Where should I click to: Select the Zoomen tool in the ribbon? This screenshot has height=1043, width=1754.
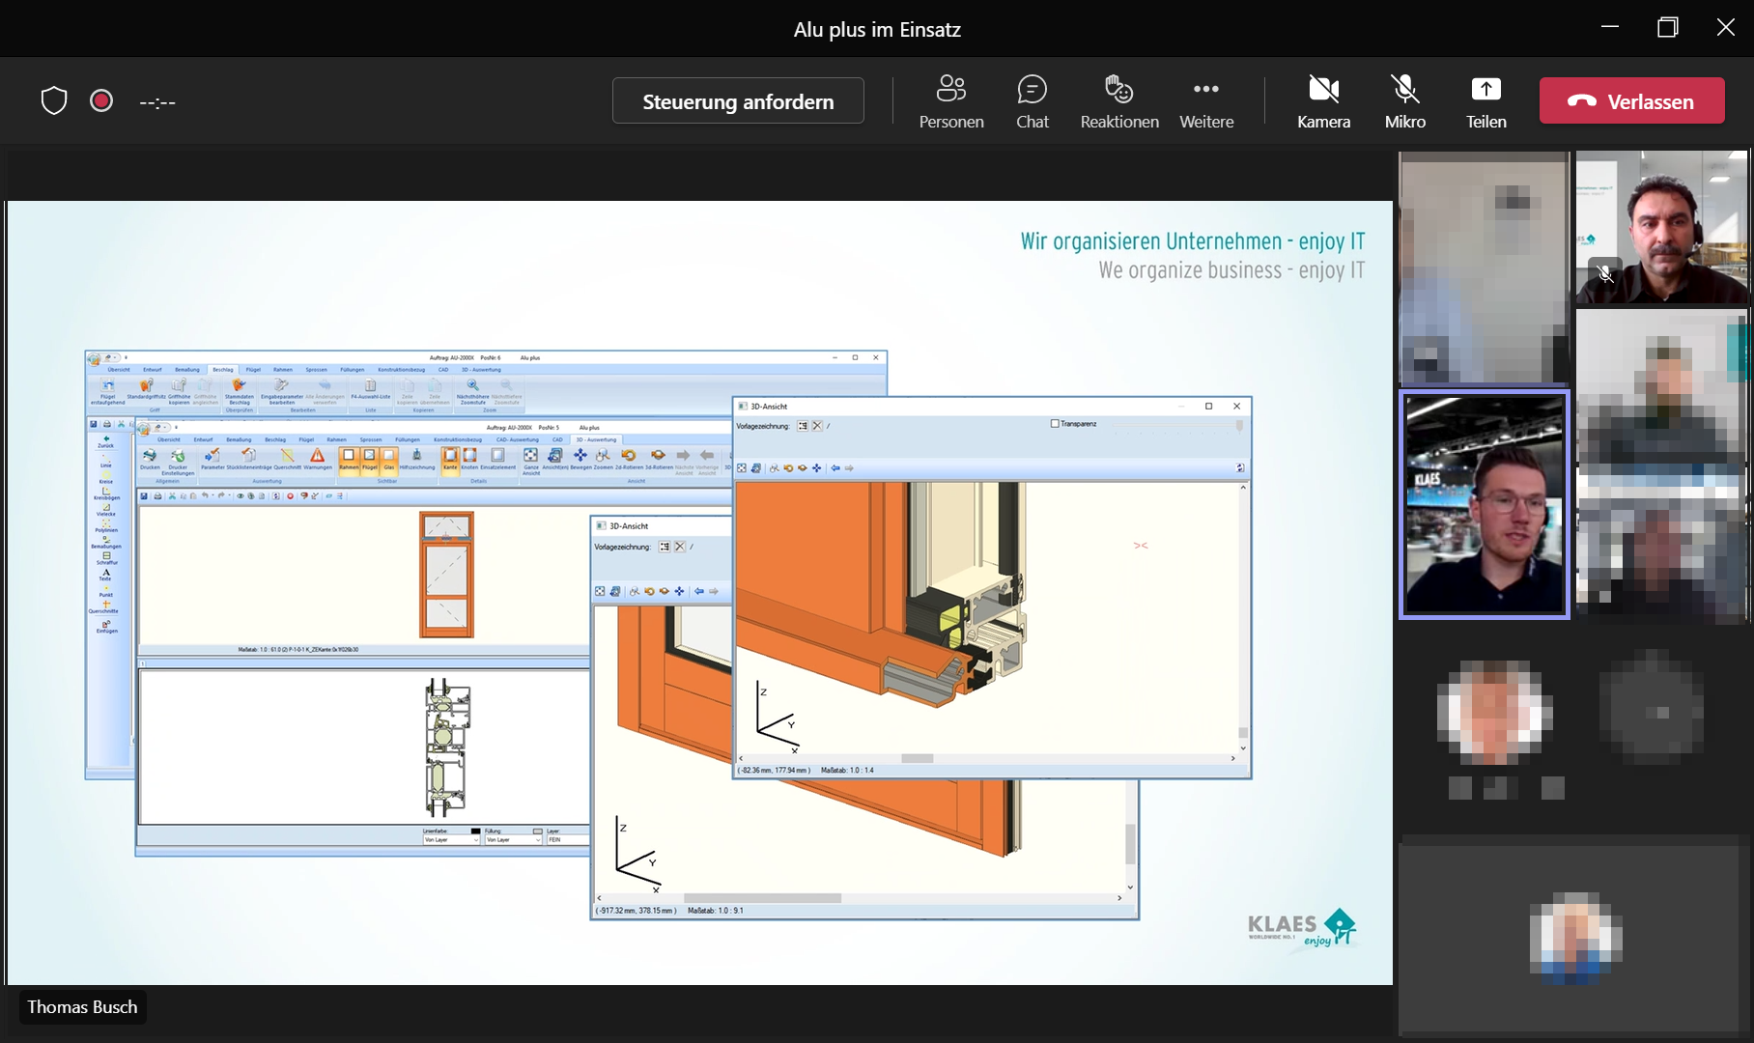(604, 459)
